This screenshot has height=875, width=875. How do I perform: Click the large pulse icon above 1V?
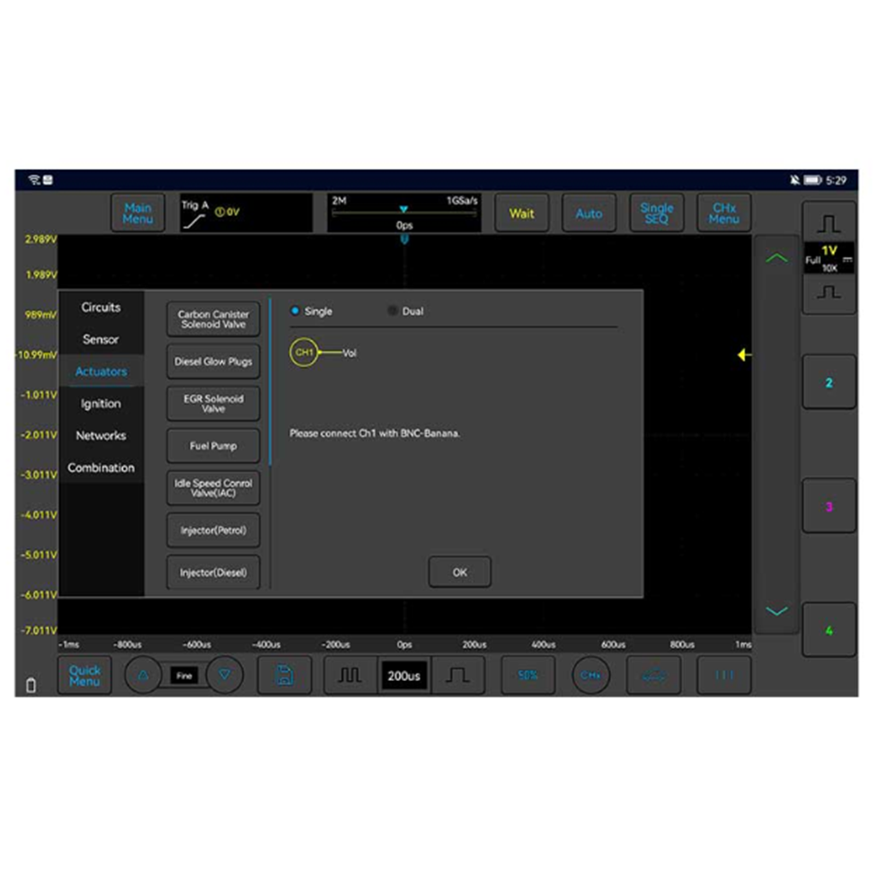point(829,223)
